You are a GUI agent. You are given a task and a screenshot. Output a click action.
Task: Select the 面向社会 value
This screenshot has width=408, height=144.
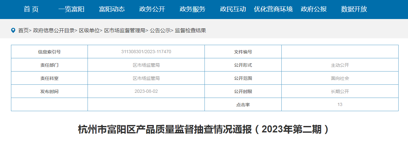[340, 78]
